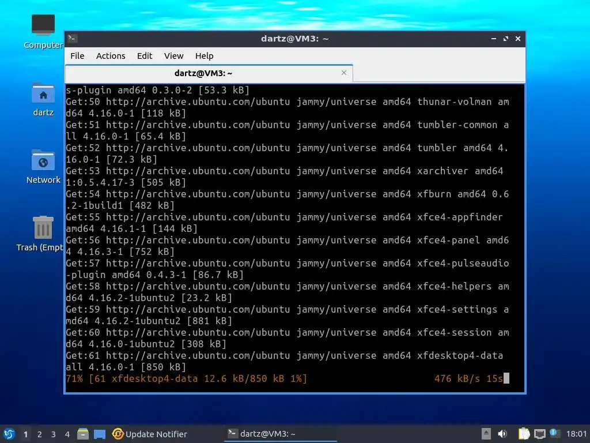Close the terminal window
The width and height of the screenshot is (590, 443).
[518, 39]
